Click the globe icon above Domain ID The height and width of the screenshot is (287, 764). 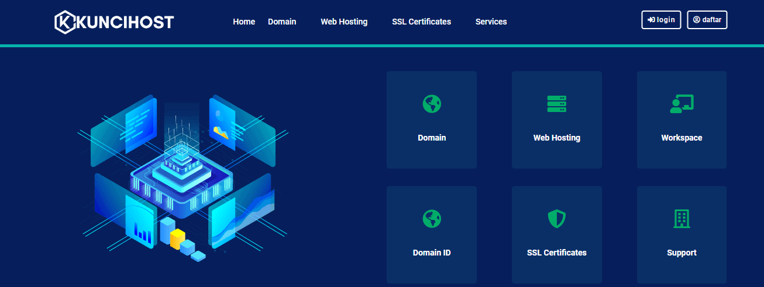click(432, 219)
